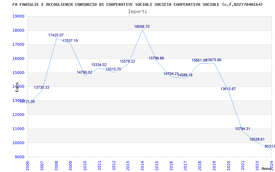Screen dimensions: 275x172
Task: Click the data label 14790.02
Action: [84, 72]
